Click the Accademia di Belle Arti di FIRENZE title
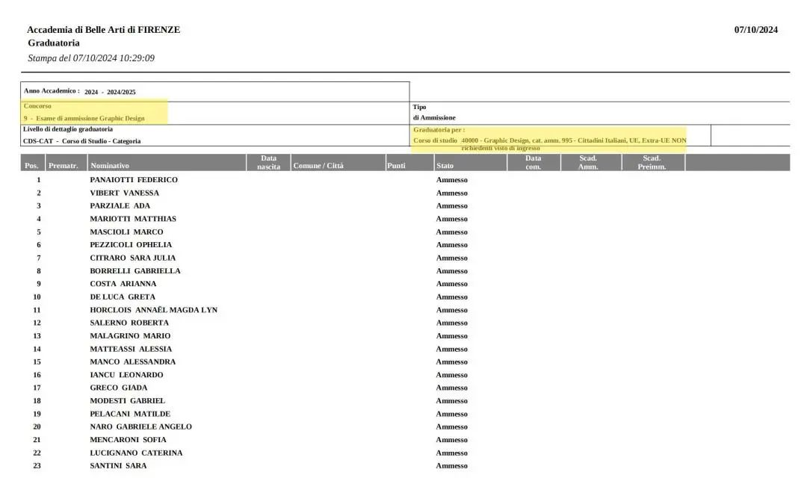Viewport: 807px width, 490px height. 103,30
